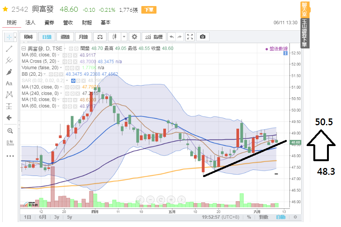Switch to the 基本 tab
The height and width of the screenshot is (227, 341).
tap(105, 22)
